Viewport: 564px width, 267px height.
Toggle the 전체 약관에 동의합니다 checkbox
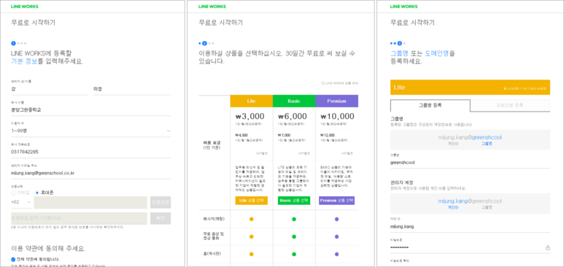[x=13, y=259]
